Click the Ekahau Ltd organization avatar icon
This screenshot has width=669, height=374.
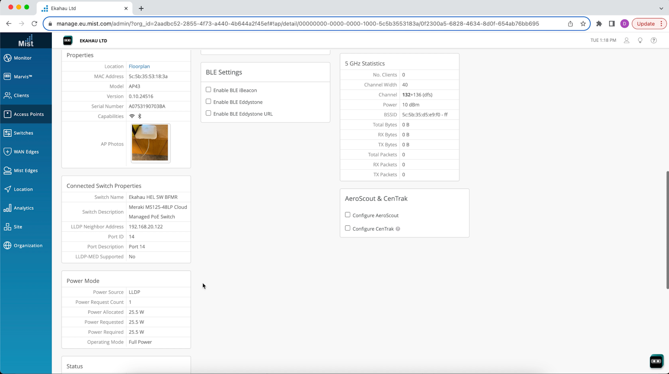(x=68, y=41)
